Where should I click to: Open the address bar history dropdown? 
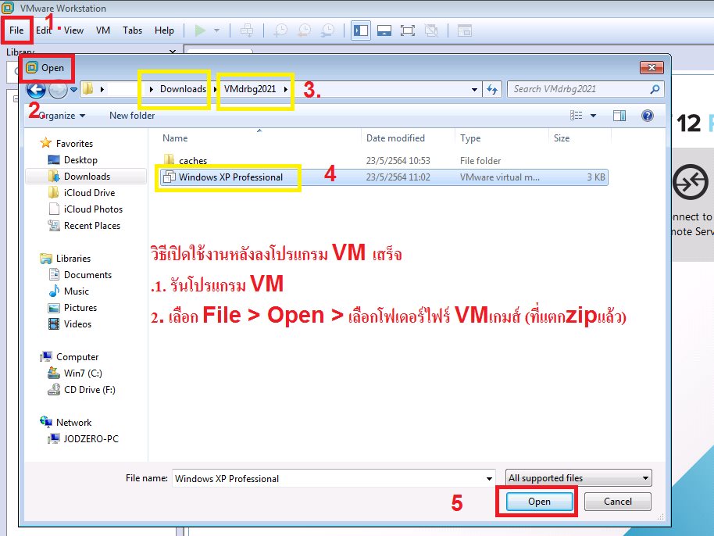click(x=474, y=89)
